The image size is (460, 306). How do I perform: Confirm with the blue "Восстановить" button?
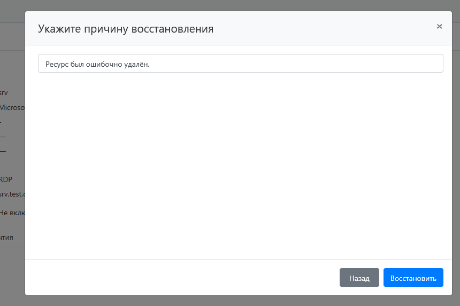coord(413,278)
